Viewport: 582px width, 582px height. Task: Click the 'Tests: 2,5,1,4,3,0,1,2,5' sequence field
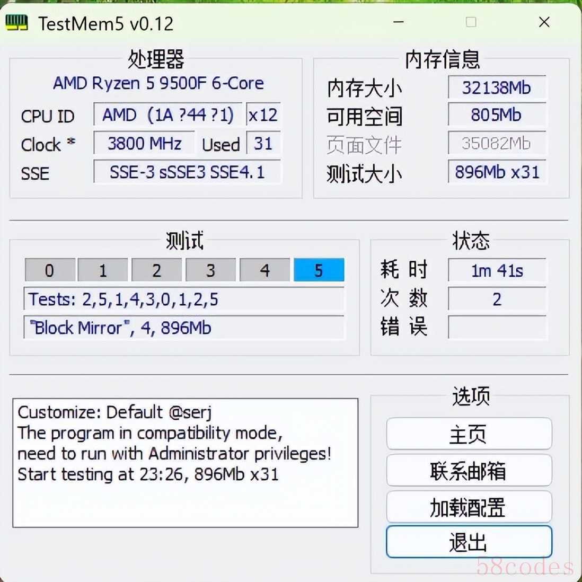point(184,299)
